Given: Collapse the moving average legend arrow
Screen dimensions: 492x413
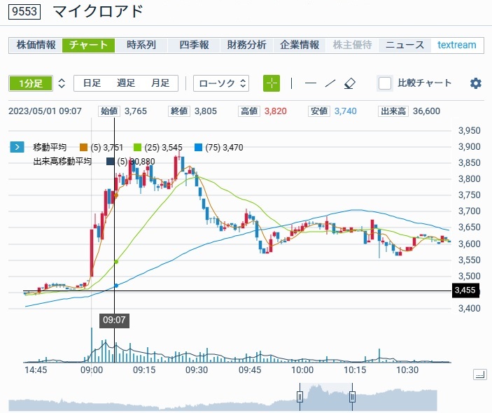Looking at the screenshot, I should [x=16, y=147].
